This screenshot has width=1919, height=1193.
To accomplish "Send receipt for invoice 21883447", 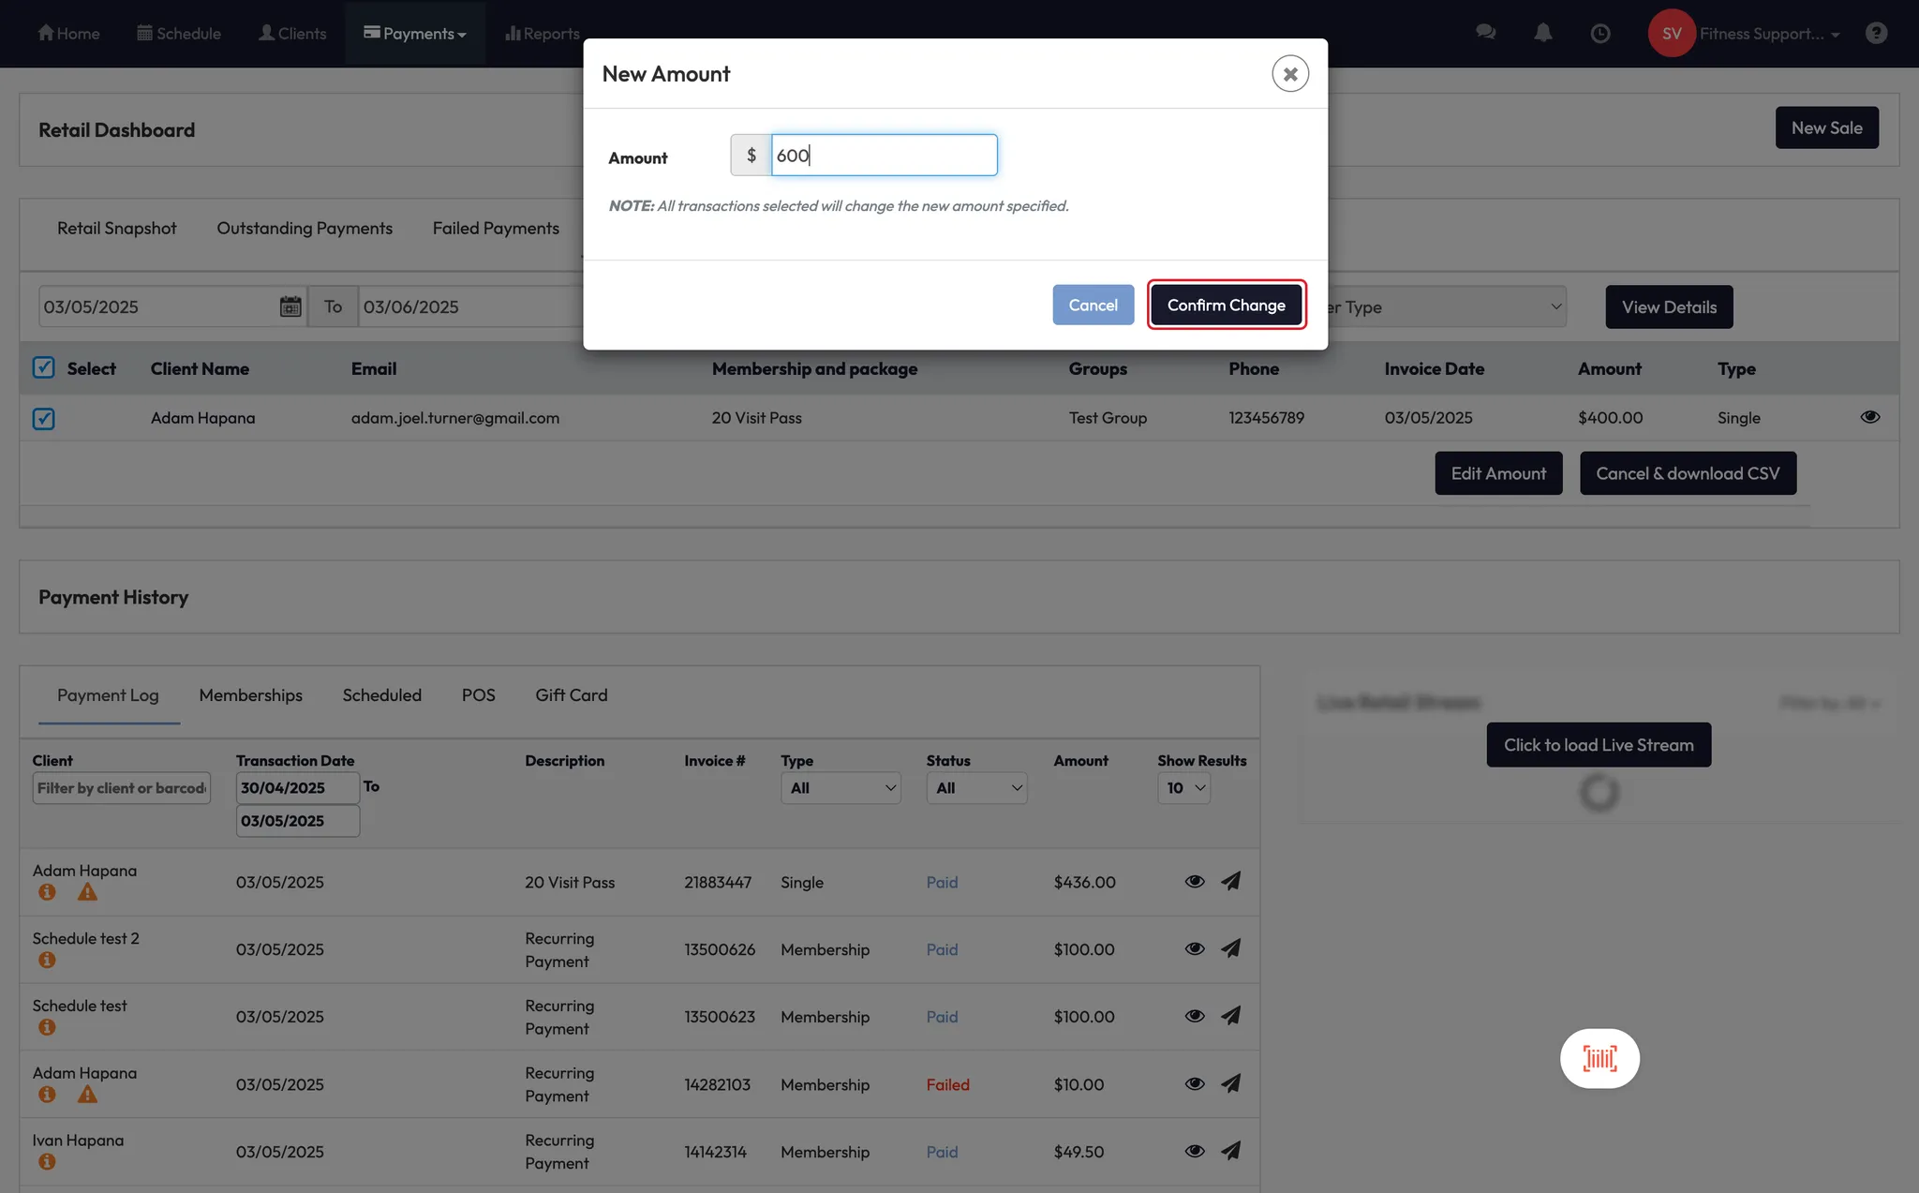I will pyautogui.click(x=1230, y=881).
